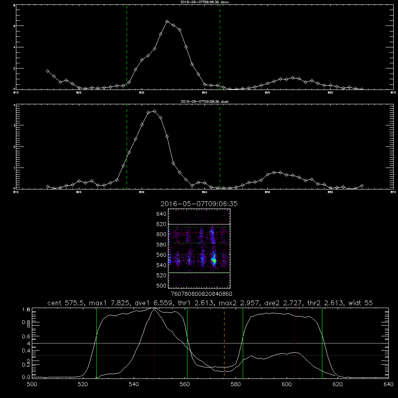
Task: Open the colored spectrogram image thumbnail
Action: 199,248
